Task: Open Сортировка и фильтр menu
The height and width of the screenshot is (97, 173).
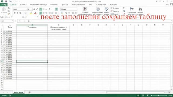Action: (132, 11)
